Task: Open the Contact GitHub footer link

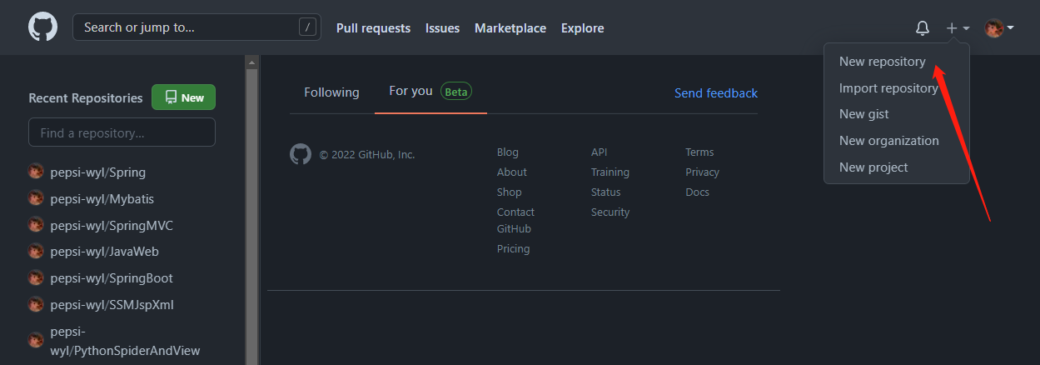Action: pyautogui.click(x=516, y=221)
